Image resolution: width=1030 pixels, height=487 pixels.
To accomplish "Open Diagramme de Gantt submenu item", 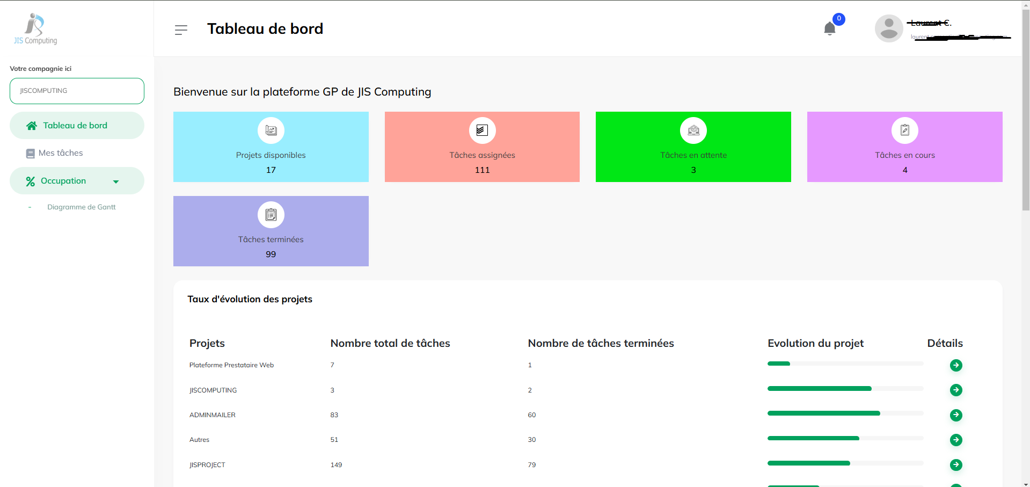I will [81, 207].
